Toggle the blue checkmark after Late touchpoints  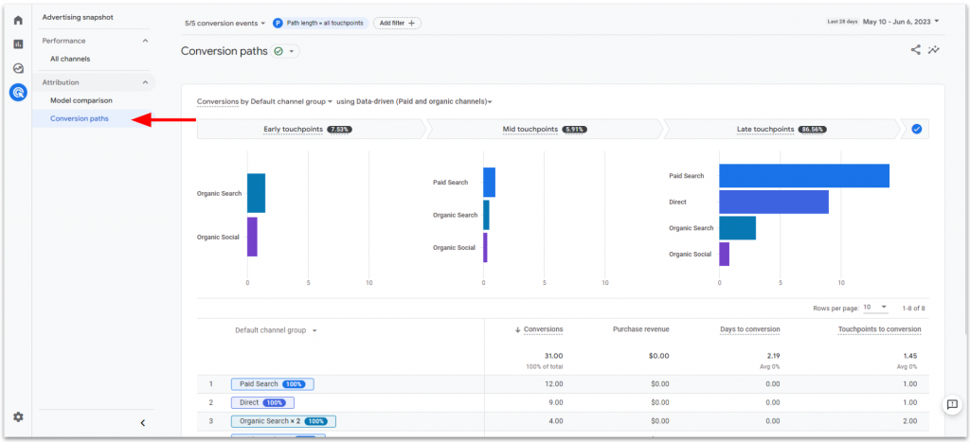click(916, 129)
